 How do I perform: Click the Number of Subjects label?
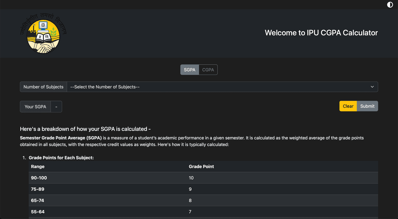43,87
